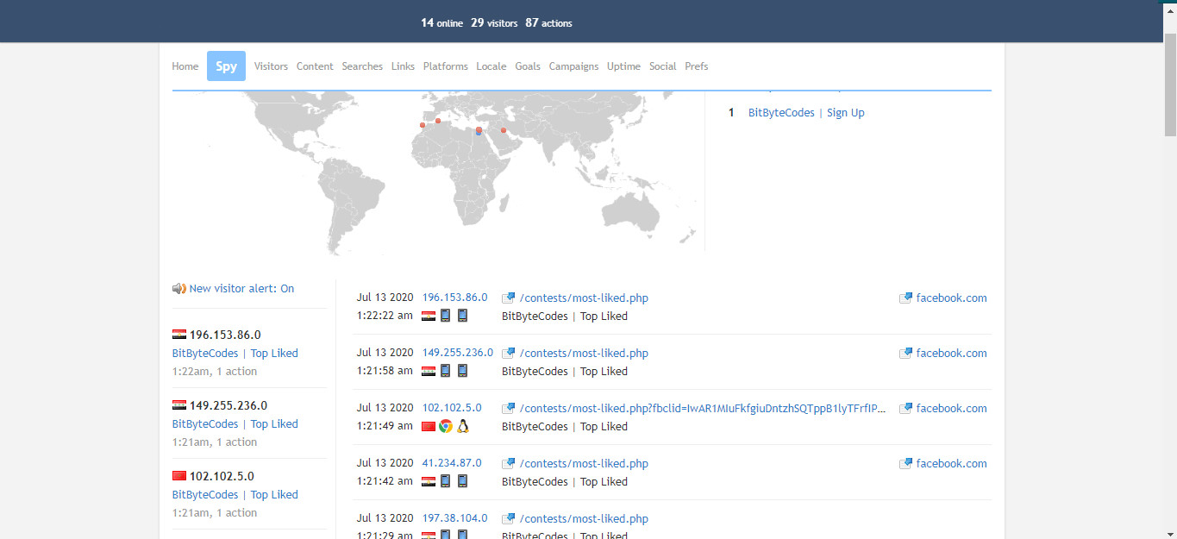
Task: Open the Platforms tab
Action: (445, 66)
